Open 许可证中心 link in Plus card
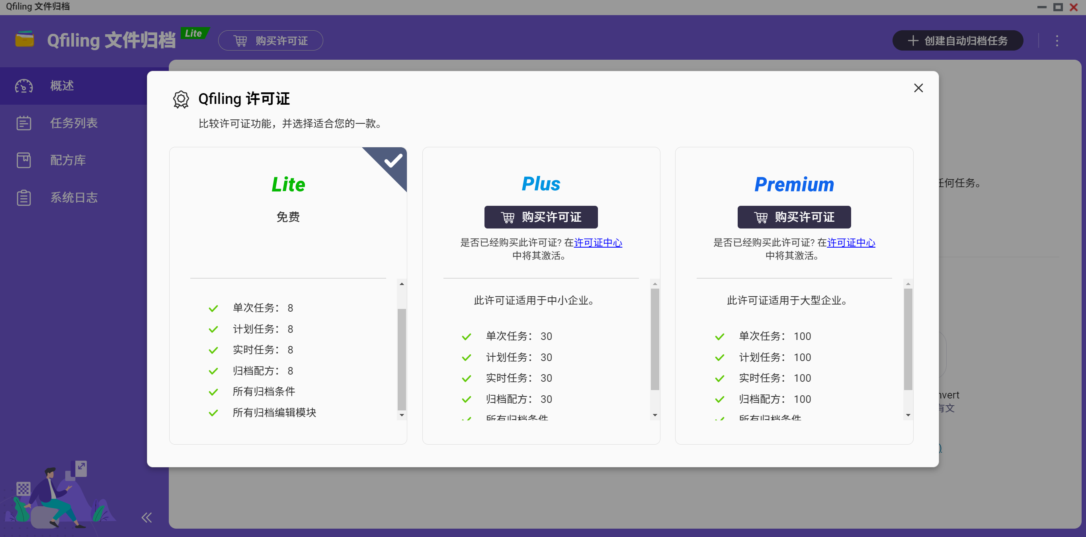 click(598, 243)
